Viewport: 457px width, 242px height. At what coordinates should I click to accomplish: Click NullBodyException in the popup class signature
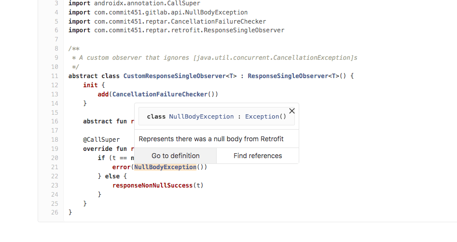coord(201,117)
